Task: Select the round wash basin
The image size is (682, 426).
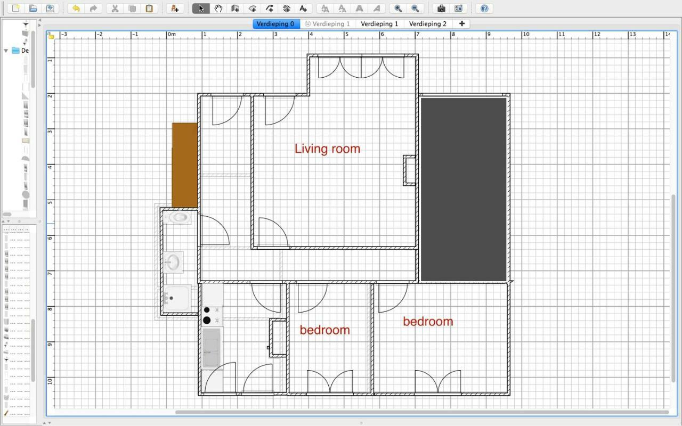Action: (173, 262)
